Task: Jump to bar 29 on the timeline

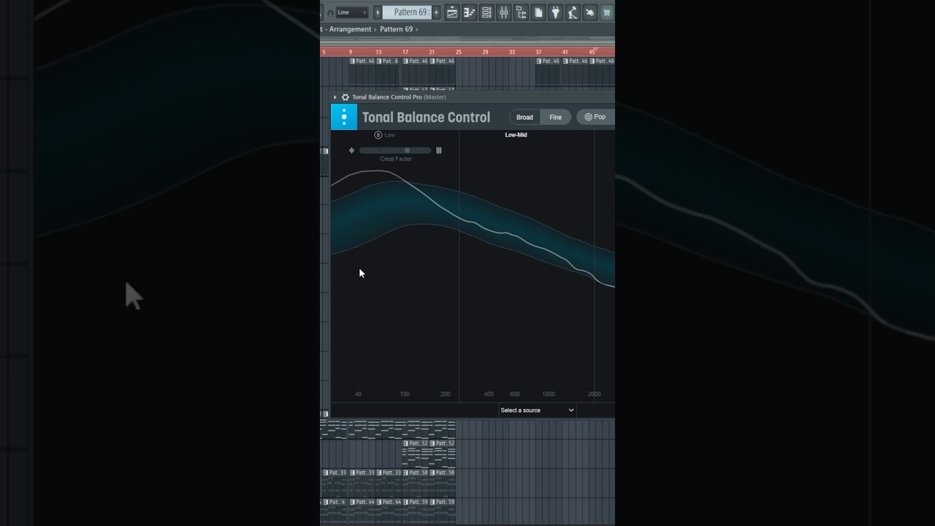Action: click(x=485, y=52)
